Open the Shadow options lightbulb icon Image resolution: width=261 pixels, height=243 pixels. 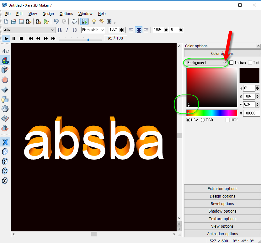pyautogui.click(x=5, y=99)
